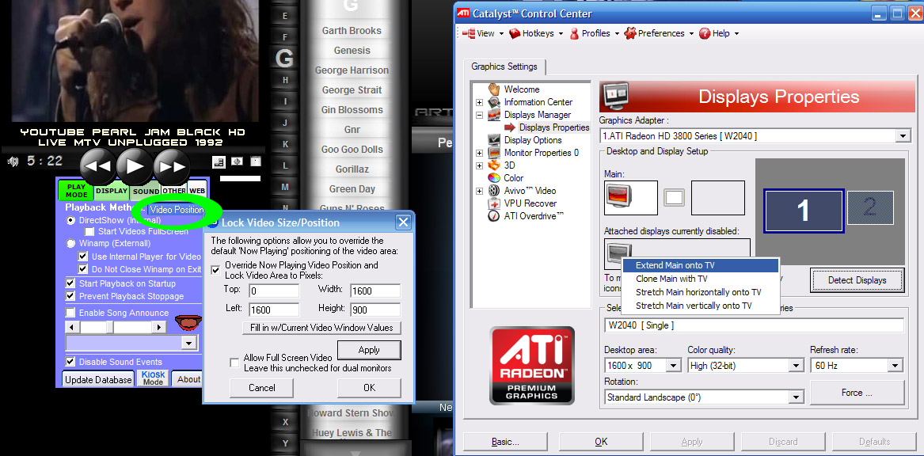Viewport: 924px width, 456px height.
Task: Open the Desktop area resolution dropdown
Action: pos(674,366)
